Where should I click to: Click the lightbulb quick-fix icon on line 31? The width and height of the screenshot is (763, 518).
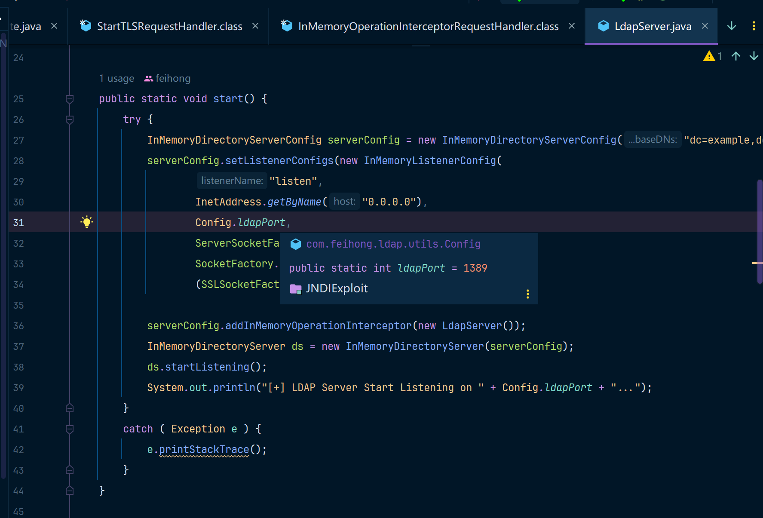point(87,222)
